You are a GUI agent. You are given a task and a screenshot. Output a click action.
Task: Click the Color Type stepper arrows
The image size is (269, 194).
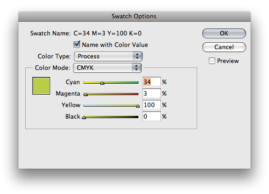(137, 56)
